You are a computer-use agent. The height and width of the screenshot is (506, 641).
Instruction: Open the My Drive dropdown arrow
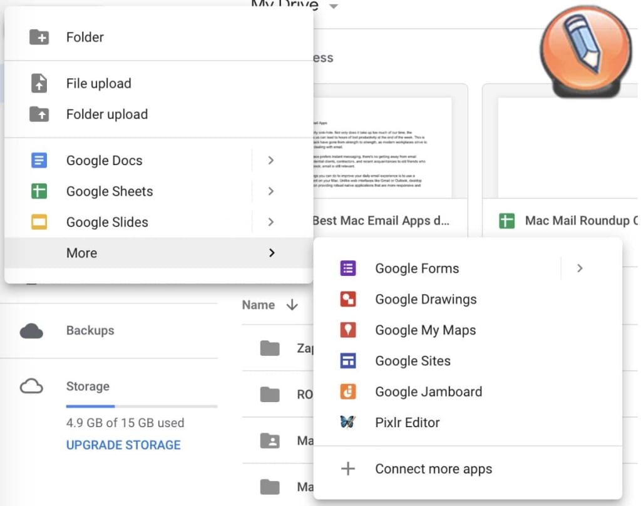click(334, 6)
